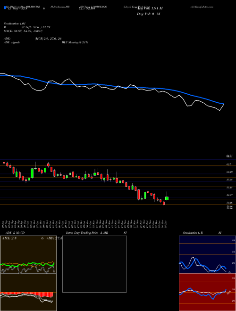
Task: Open the red-background RSI chart
Action: [207, 292]
